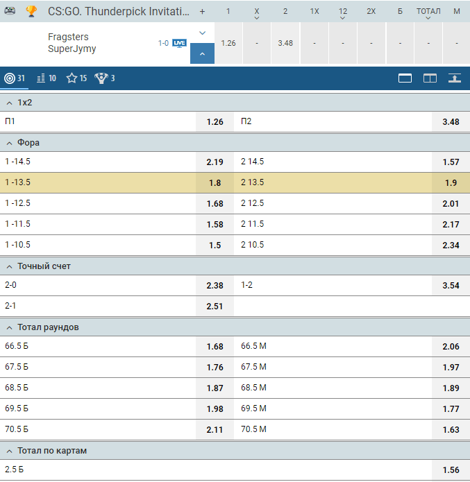Open the statistics tab with 10

[x=47, y=78]
